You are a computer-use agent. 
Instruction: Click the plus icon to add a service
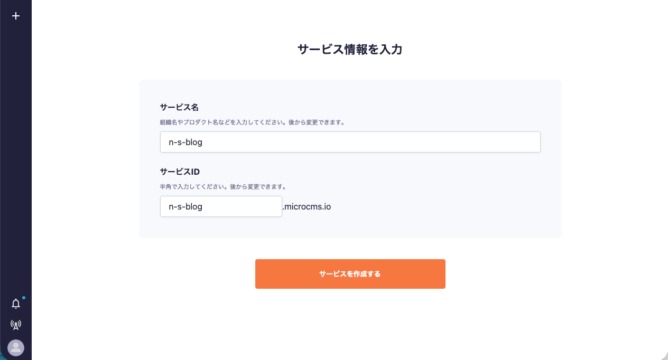click(16, 16)
